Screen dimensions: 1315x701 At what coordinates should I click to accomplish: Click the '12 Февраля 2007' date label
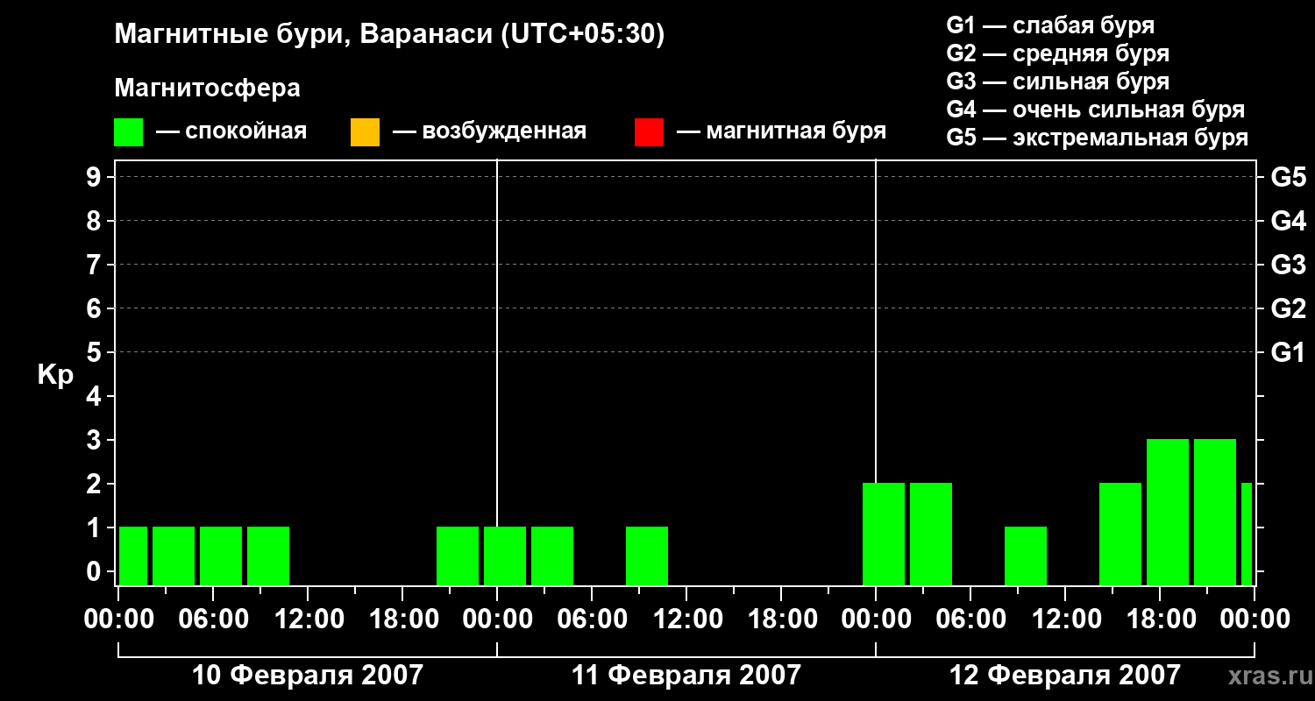[1065, 676]
